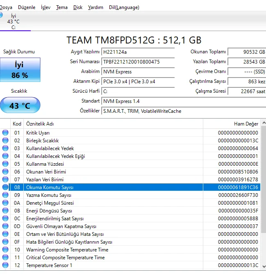The image size is (266, 274).
Task: Click the Aygıt Yazılımı field H221124a
Action: (138, 52)
